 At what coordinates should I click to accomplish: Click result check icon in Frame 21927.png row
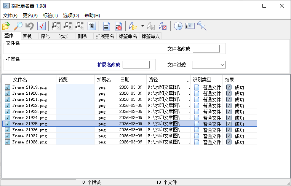[229, 136]
